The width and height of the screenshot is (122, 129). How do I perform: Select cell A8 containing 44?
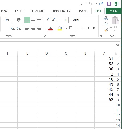104,95
